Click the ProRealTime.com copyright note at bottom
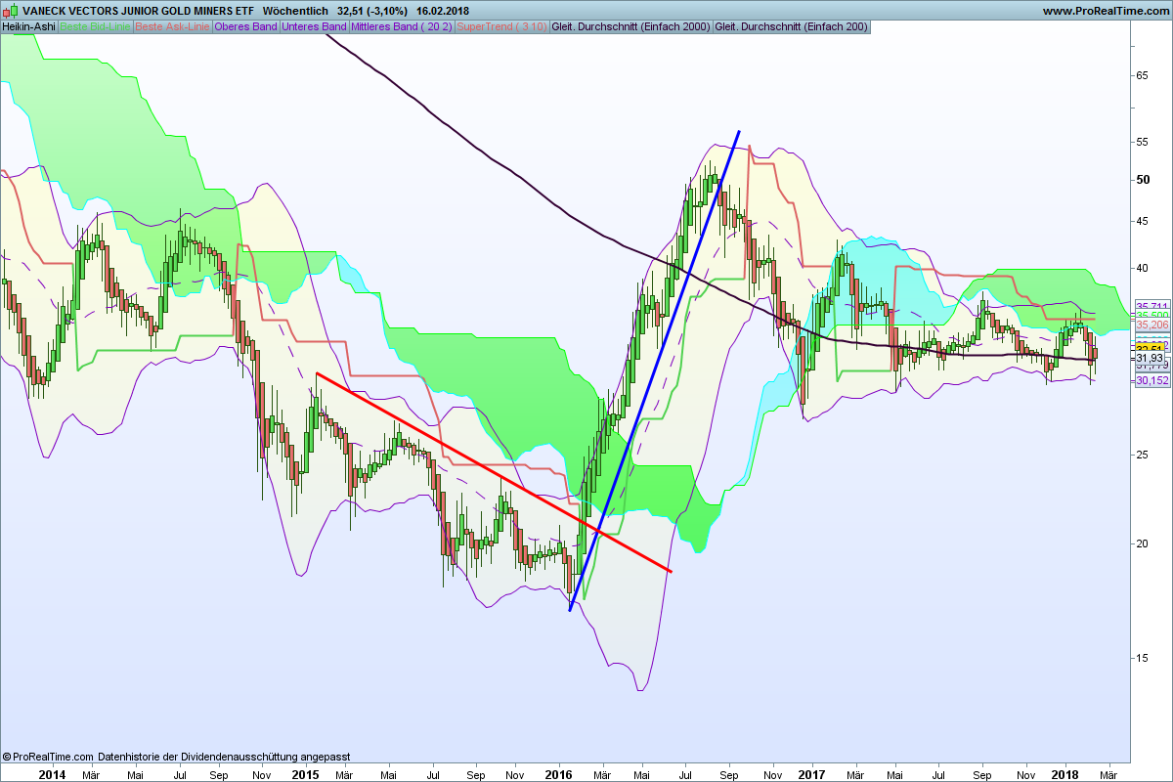The image size is (1173, 782). tap(176, 757)
